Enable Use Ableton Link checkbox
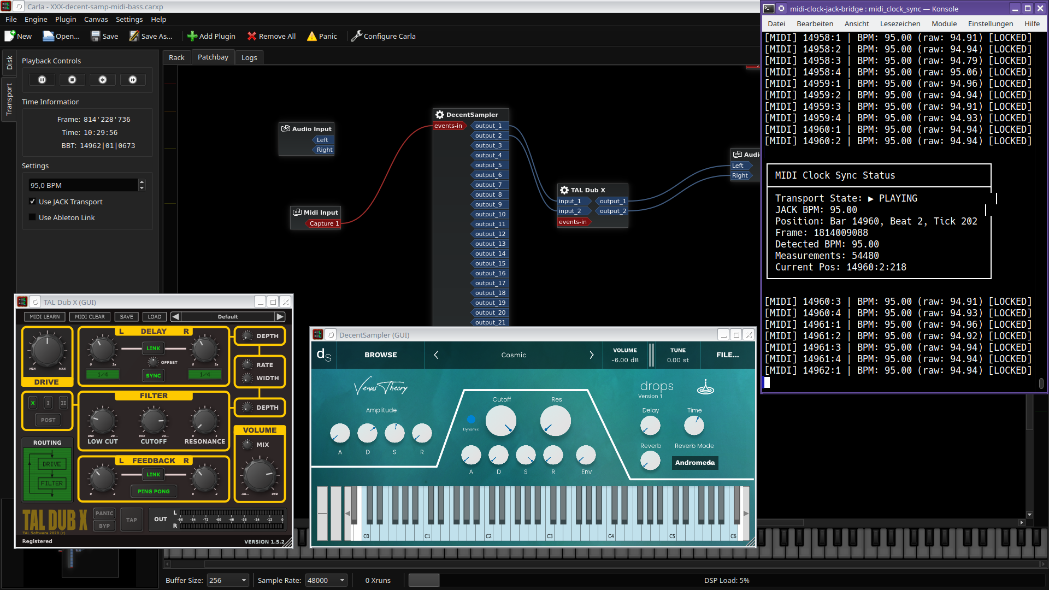This screenshot has height=590, width=1049. pyautogui.click(x=33, y=217)
